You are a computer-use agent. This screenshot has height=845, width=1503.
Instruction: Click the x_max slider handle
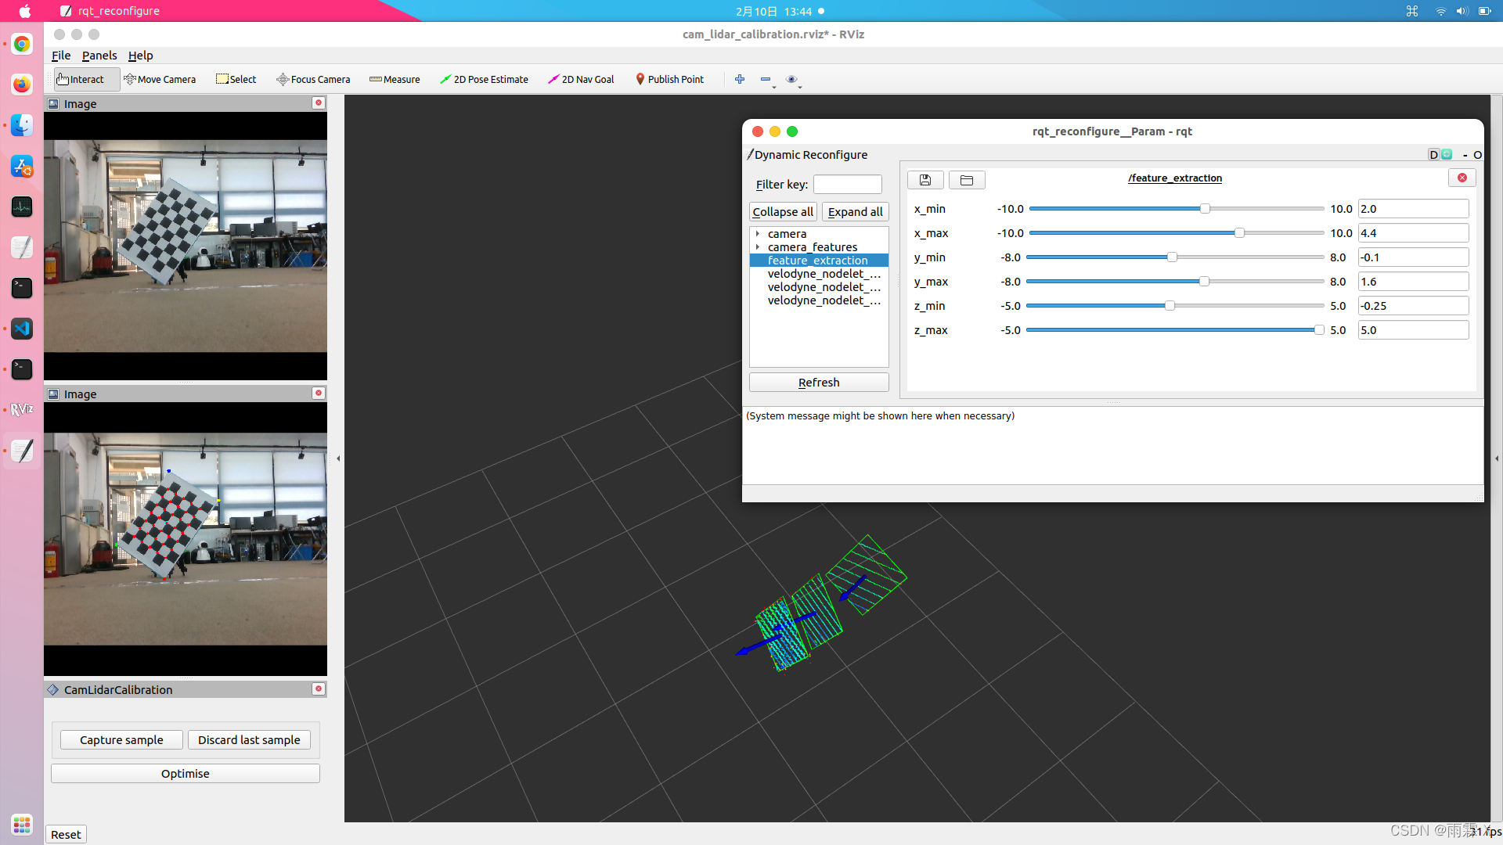[x=1239, y=233]
